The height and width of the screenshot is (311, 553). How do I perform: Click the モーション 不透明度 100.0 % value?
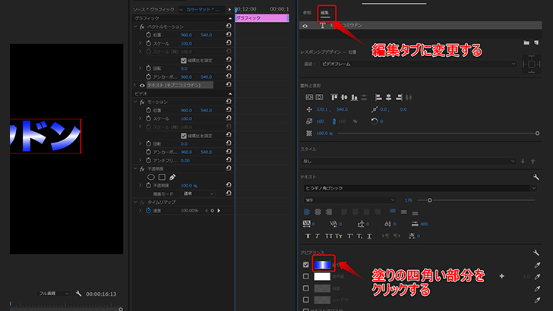(x=189, y=186)
